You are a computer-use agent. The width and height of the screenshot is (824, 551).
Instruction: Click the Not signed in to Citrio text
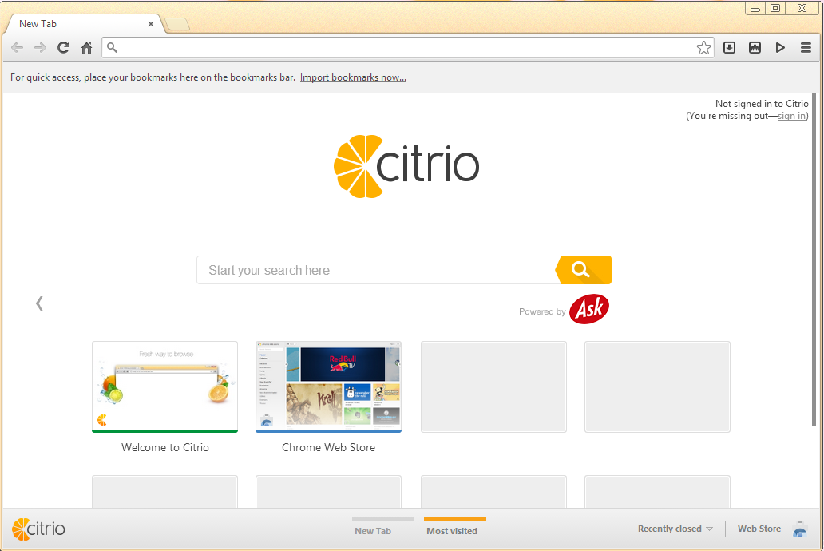coord(762,104)
